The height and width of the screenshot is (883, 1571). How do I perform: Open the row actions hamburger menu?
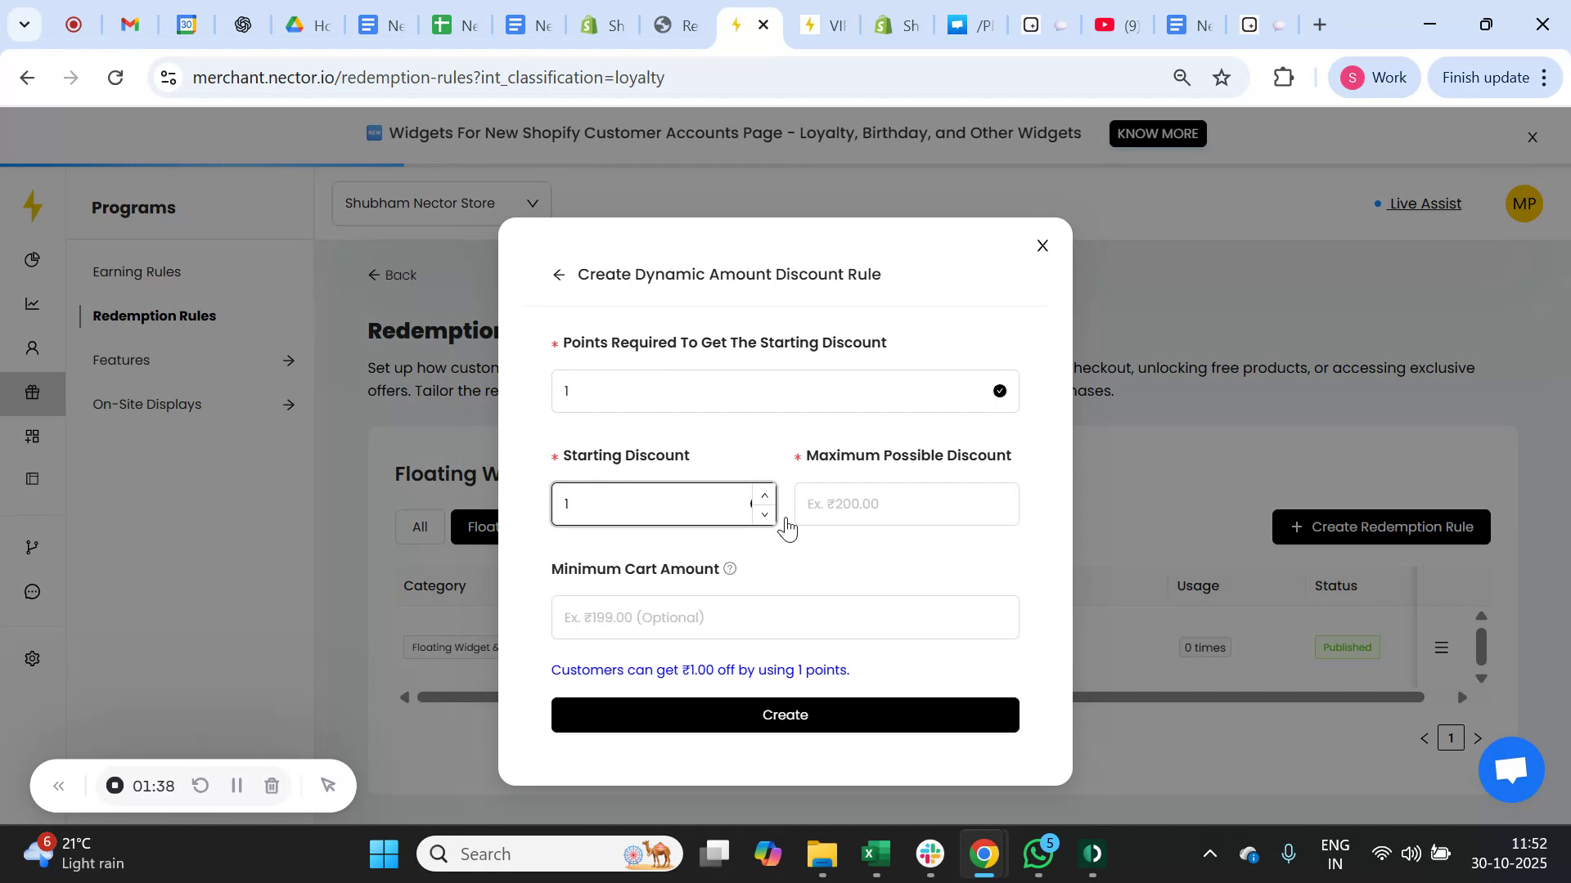pyautogui.click(x=1442, y=647)
